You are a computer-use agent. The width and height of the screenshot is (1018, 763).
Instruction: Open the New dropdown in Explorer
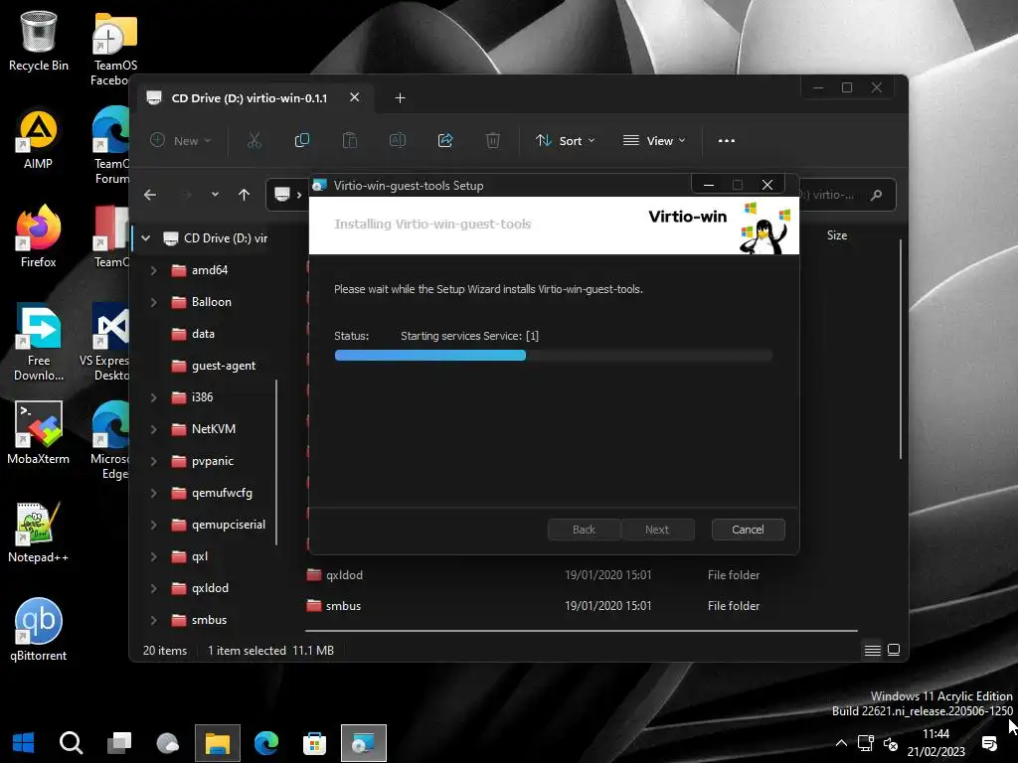pos(181,140)
